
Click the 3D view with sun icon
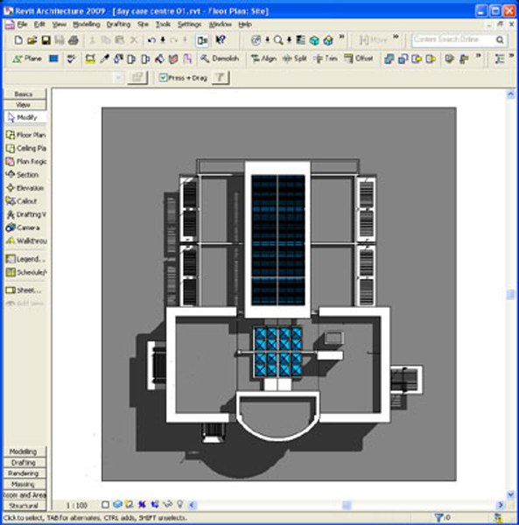pos(328,40)
